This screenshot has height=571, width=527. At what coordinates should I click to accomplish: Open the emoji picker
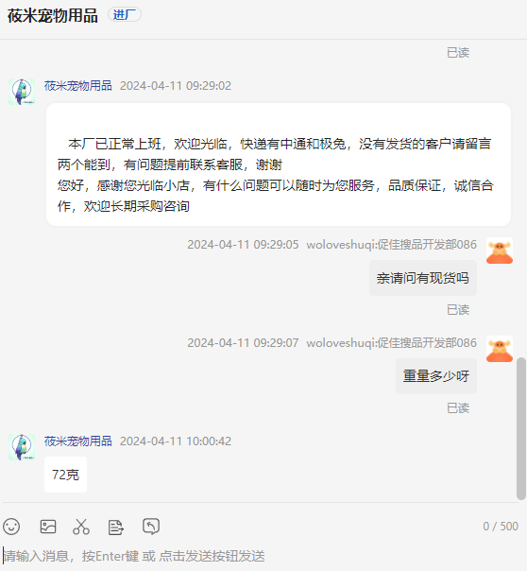(x=11, y=527)
